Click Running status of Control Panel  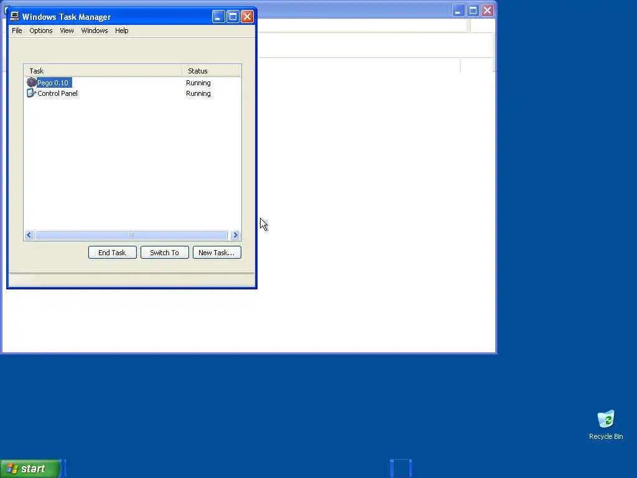pos(198,93)
